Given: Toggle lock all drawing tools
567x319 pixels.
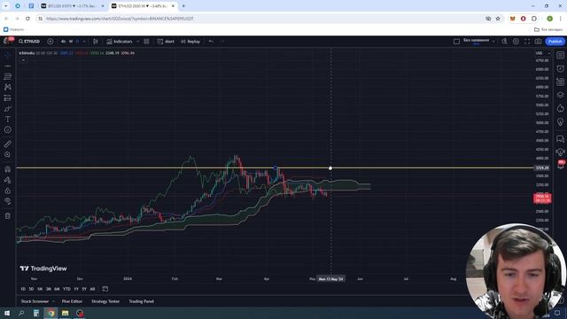Looking at the screenshot, I should click(8, 191).
